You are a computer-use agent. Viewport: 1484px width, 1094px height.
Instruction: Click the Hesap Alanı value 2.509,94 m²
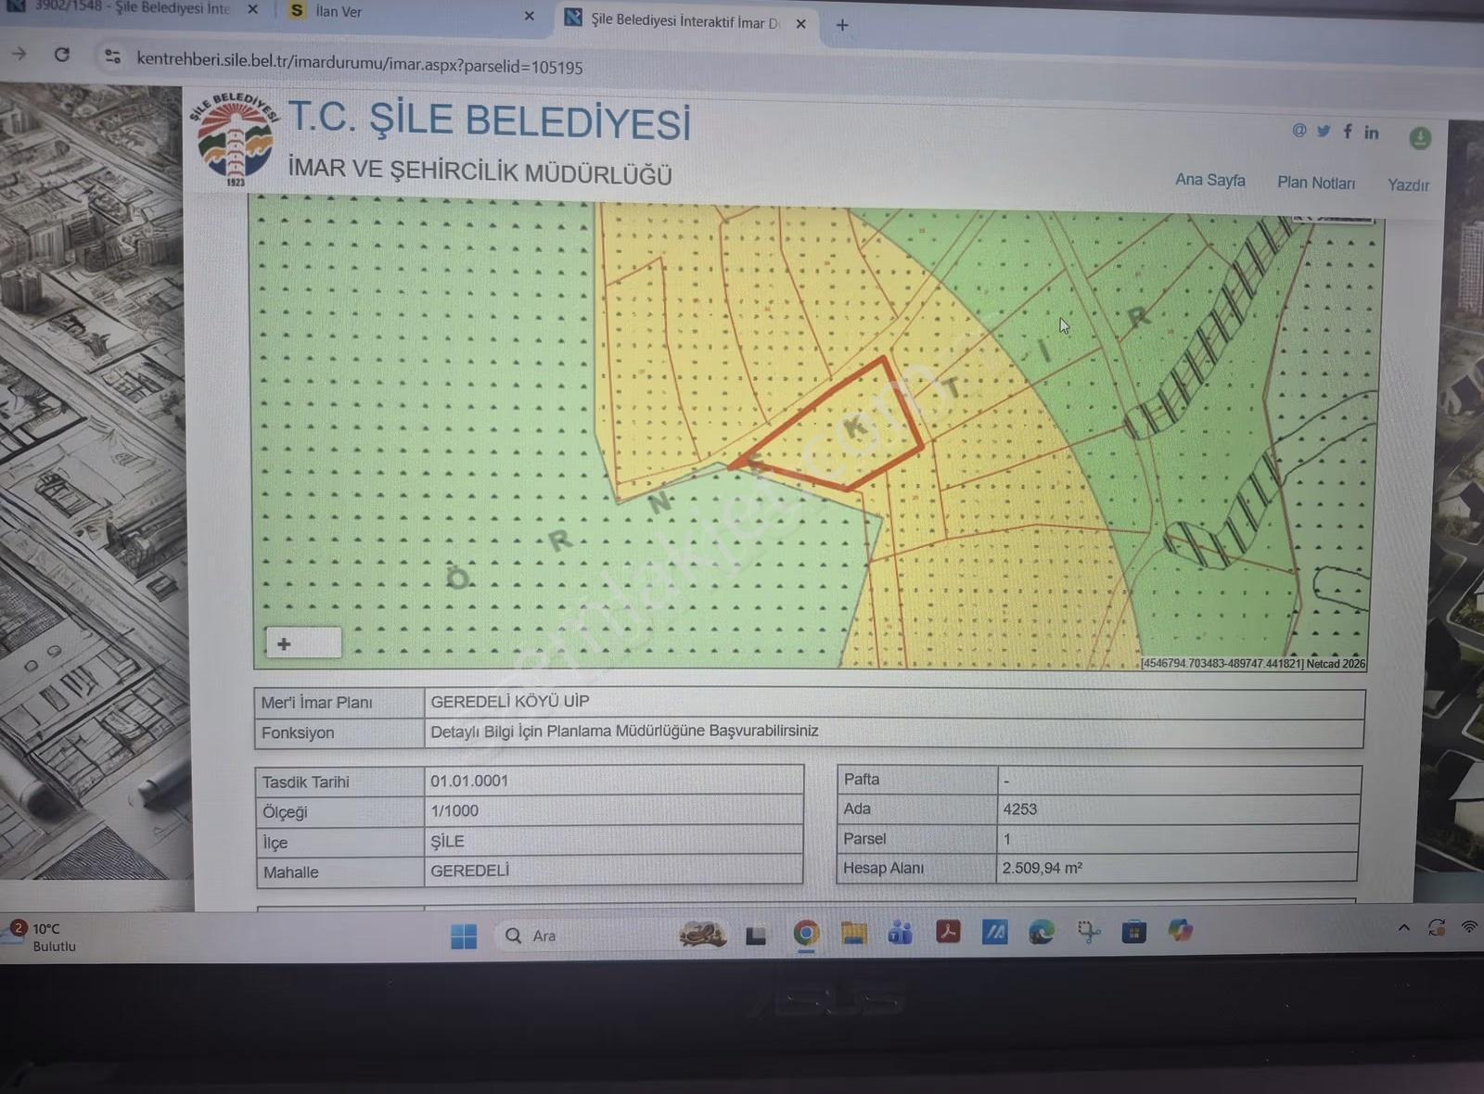pyautogui.click(x=1043, y=868)
